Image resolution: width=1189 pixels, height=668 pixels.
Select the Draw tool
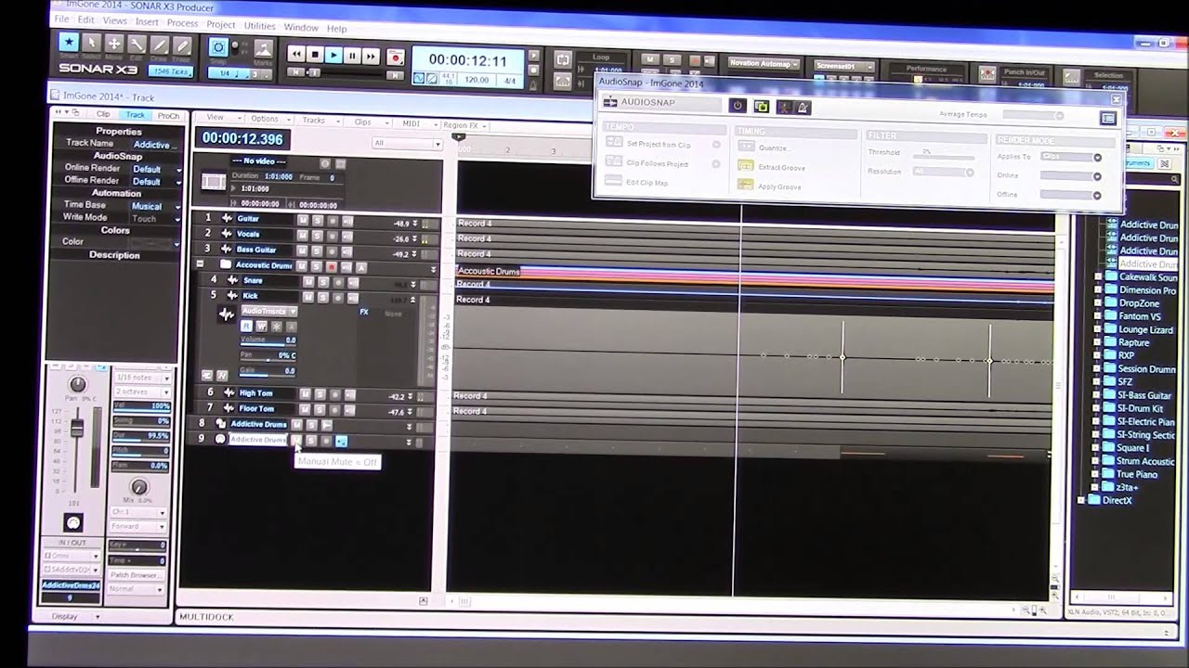pyautogui.click(x=159, y=45)
